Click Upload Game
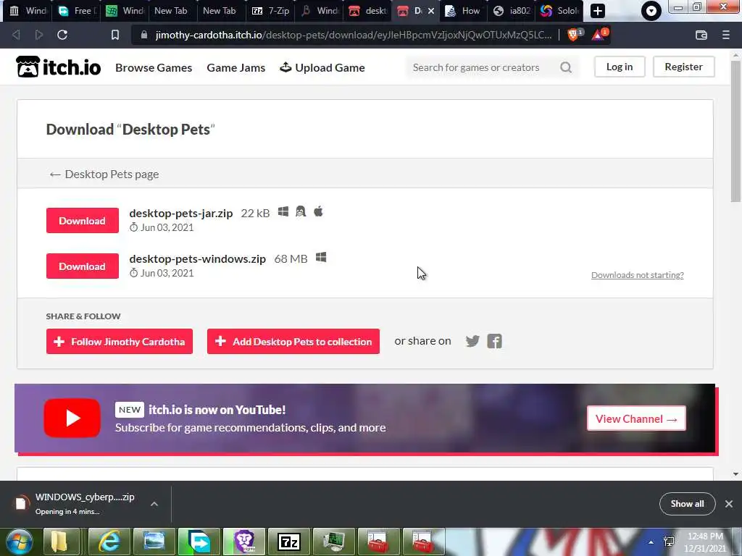 point(322,67)
